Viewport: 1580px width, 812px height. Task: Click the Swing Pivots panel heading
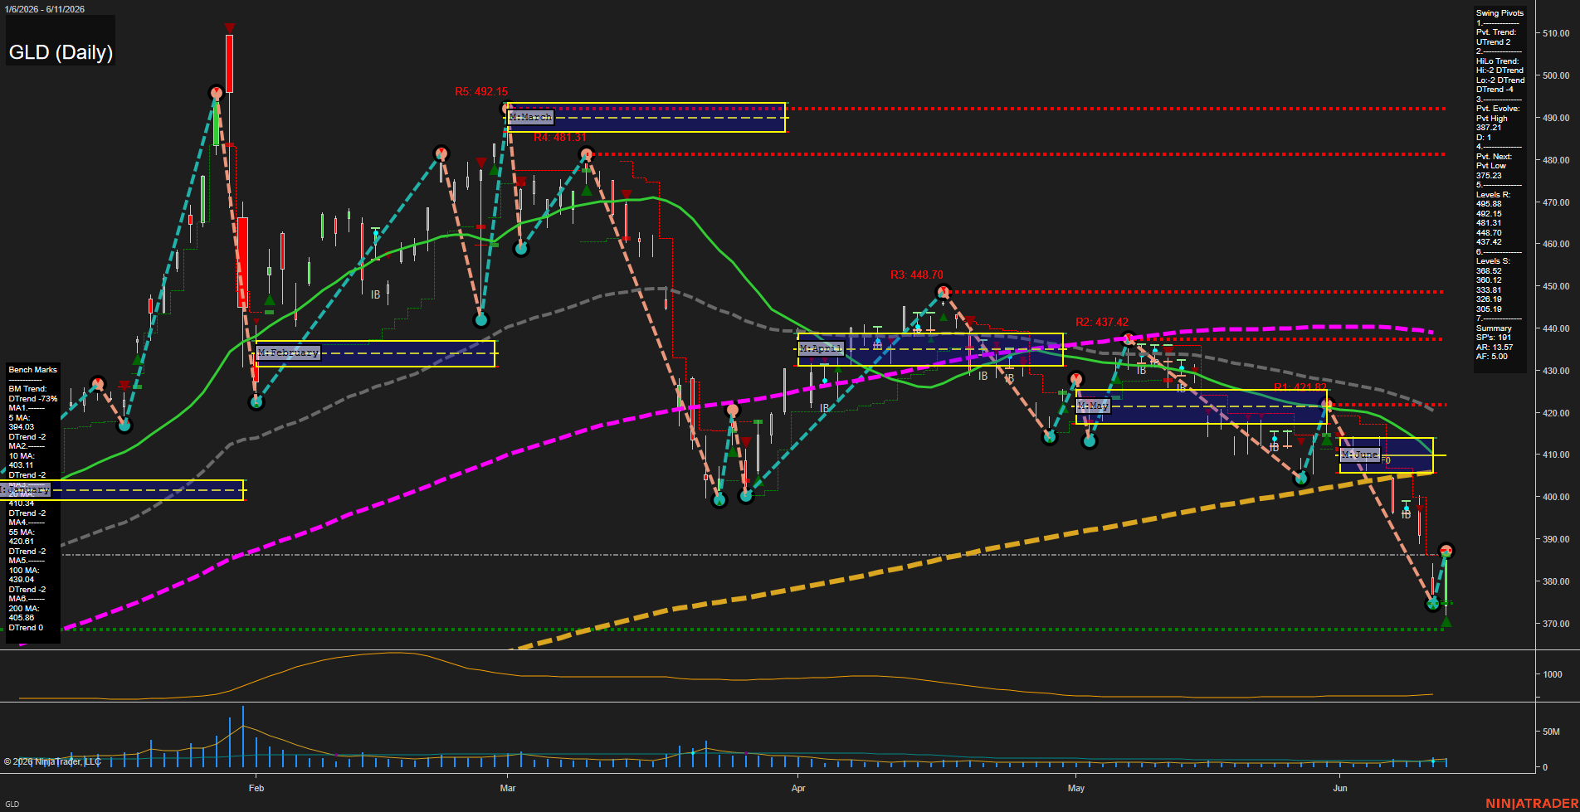pyautogui.click(x=1500, y=13)
